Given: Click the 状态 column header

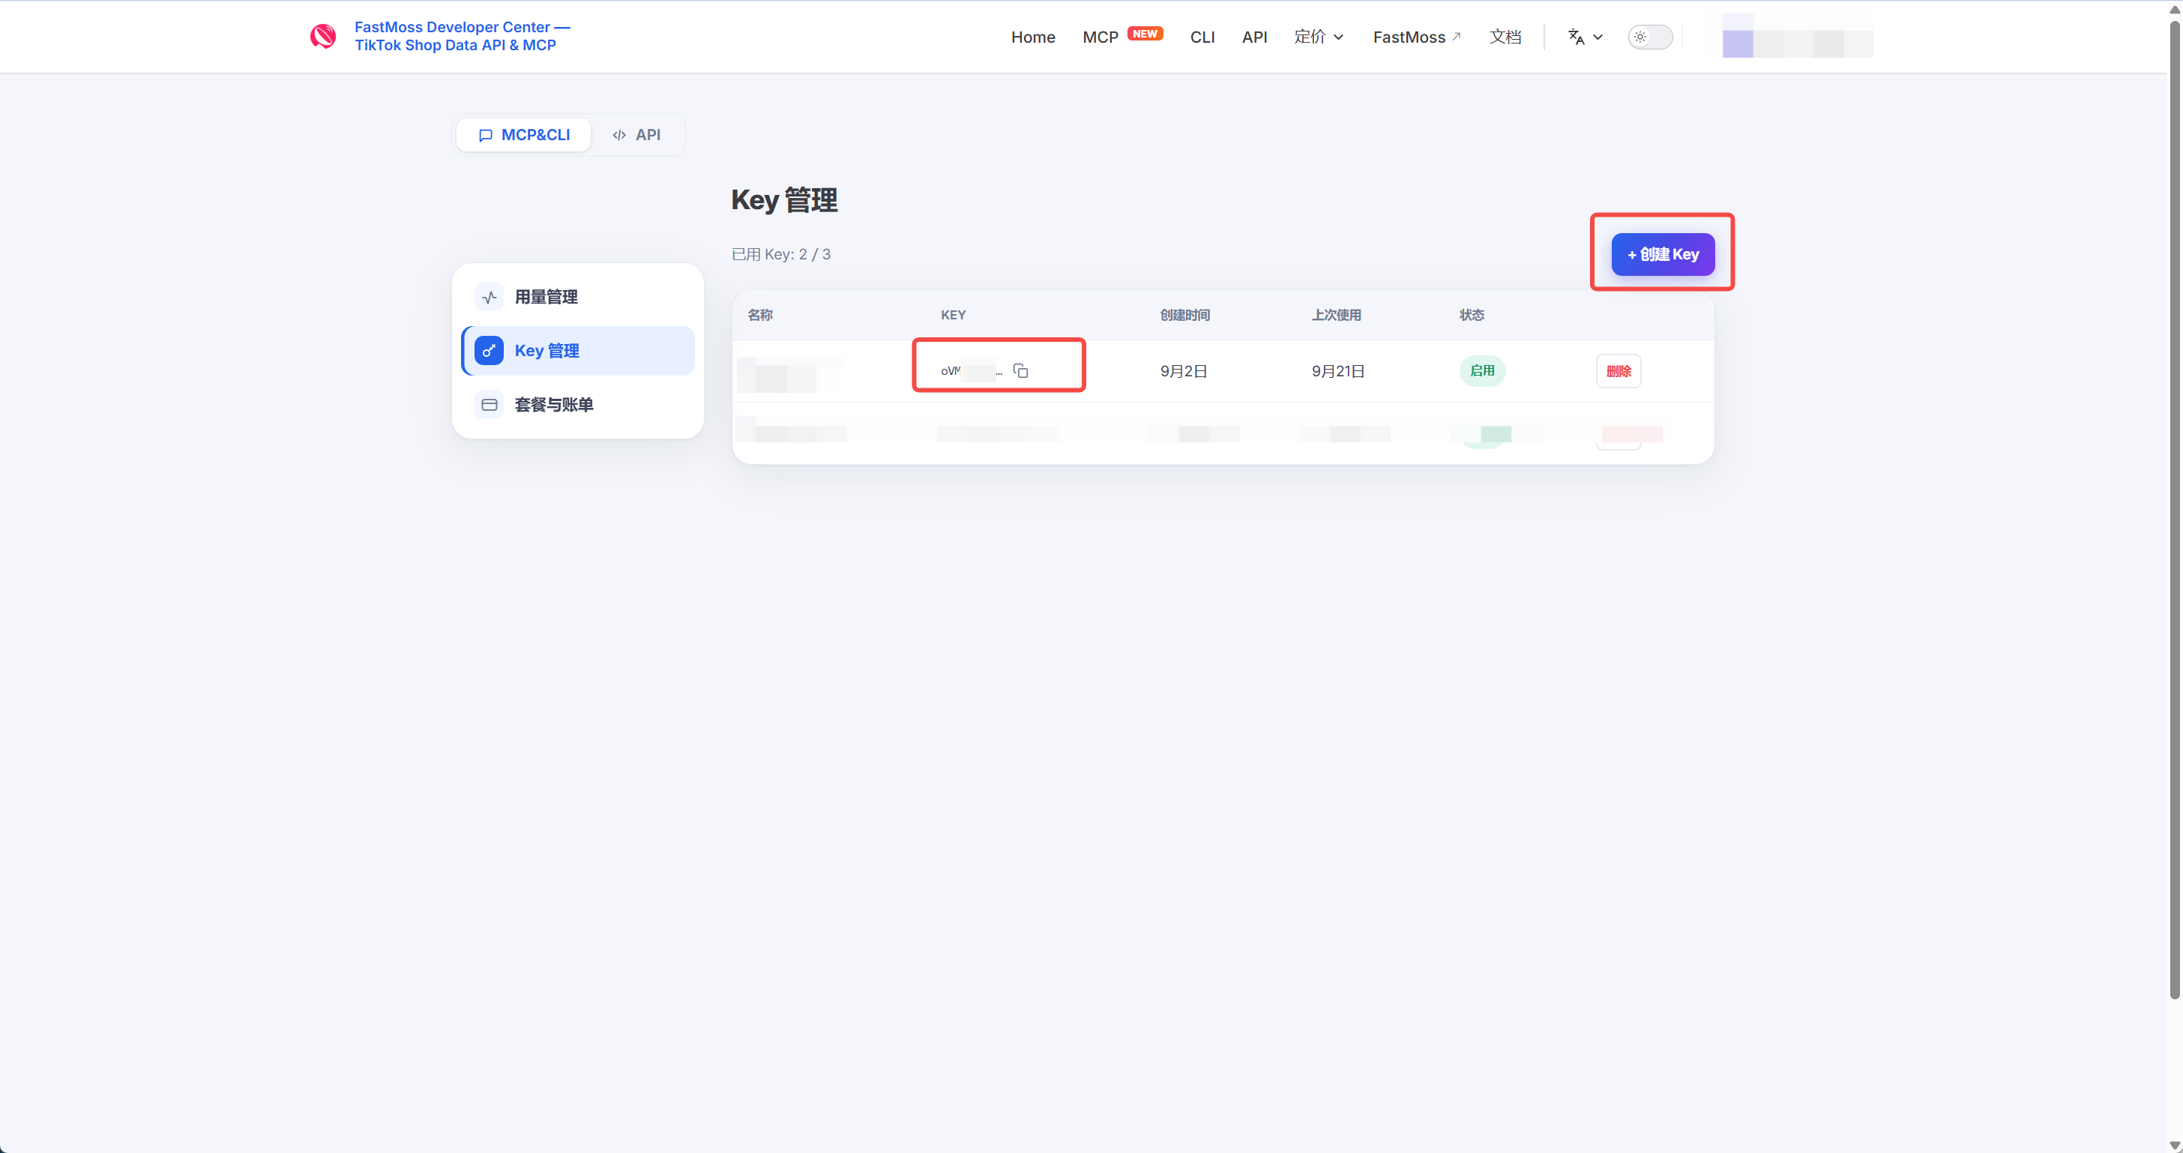Looking at the screenshot, I should [1471, 315].
